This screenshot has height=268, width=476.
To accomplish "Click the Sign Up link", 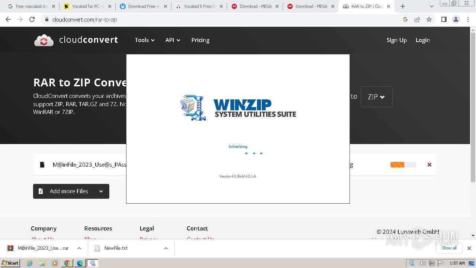I will (397, 40).
